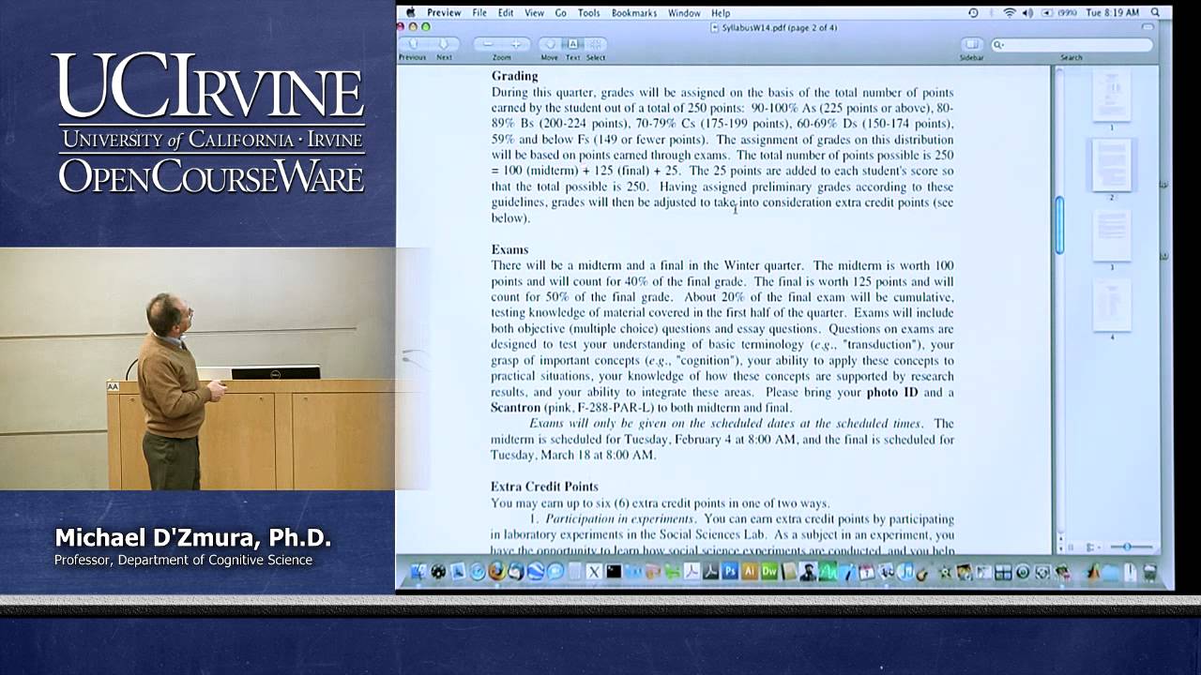1201x675 pixels.
Task: Click the 'Extra Credit Points' heading
Action: pos(544,487)
